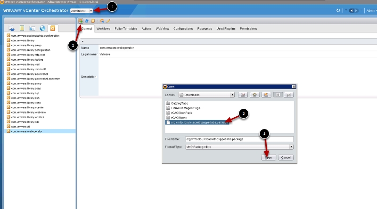Screen dimensions: 377x209
Task: Open the Admin user dropdown in header
Action: click(x=372, y=10)
